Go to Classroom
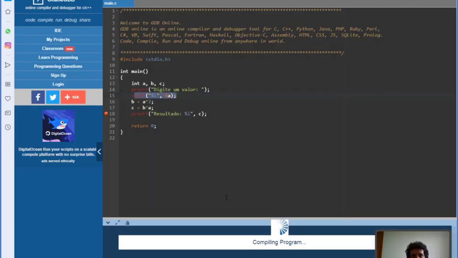Image resolution: width=458 pixels, height=258 pixels. click(58, 48)
